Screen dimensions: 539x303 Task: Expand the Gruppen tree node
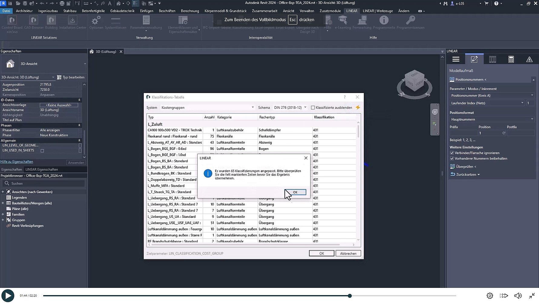(3, 220)
